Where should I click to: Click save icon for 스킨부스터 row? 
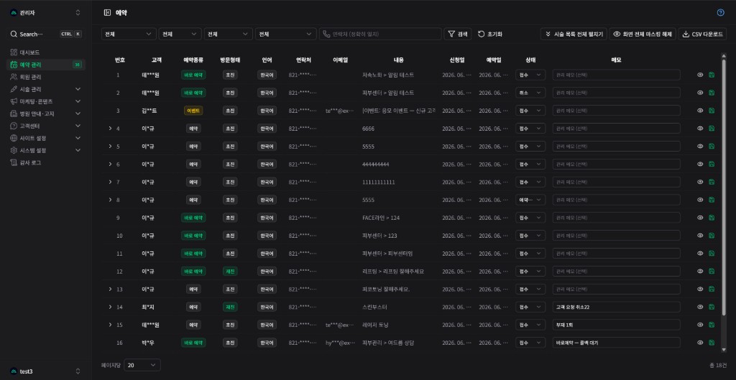712,307
